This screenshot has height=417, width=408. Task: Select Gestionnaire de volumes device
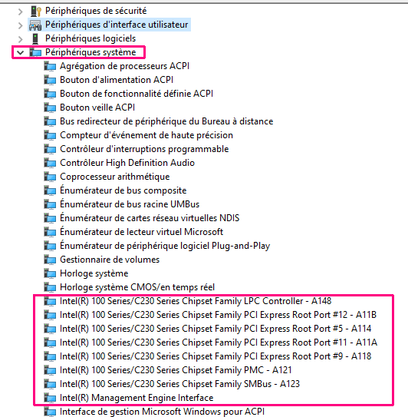click(110, 260)
